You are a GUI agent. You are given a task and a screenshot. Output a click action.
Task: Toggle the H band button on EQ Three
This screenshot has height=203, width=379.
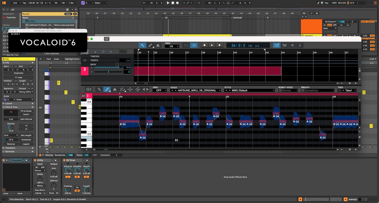(87, 177)
